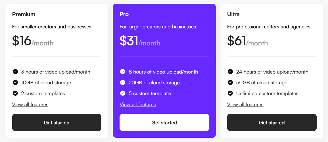Open View all features under Pro plan
This screenshot has width=328, height=142.
(138, 105)
